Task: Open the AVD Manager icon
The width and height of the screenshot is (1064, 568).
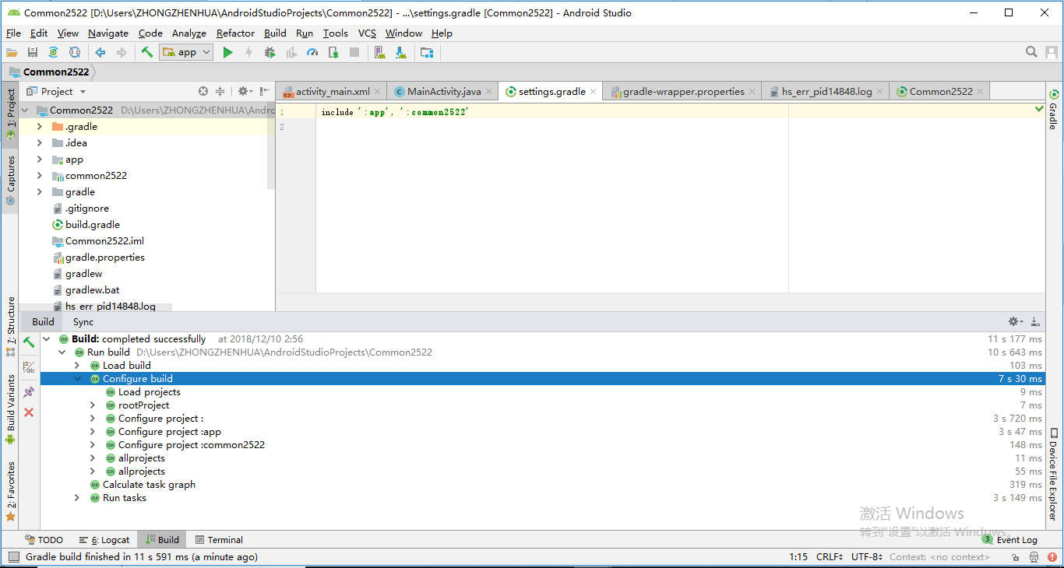Action: click(x=380, y=52)
